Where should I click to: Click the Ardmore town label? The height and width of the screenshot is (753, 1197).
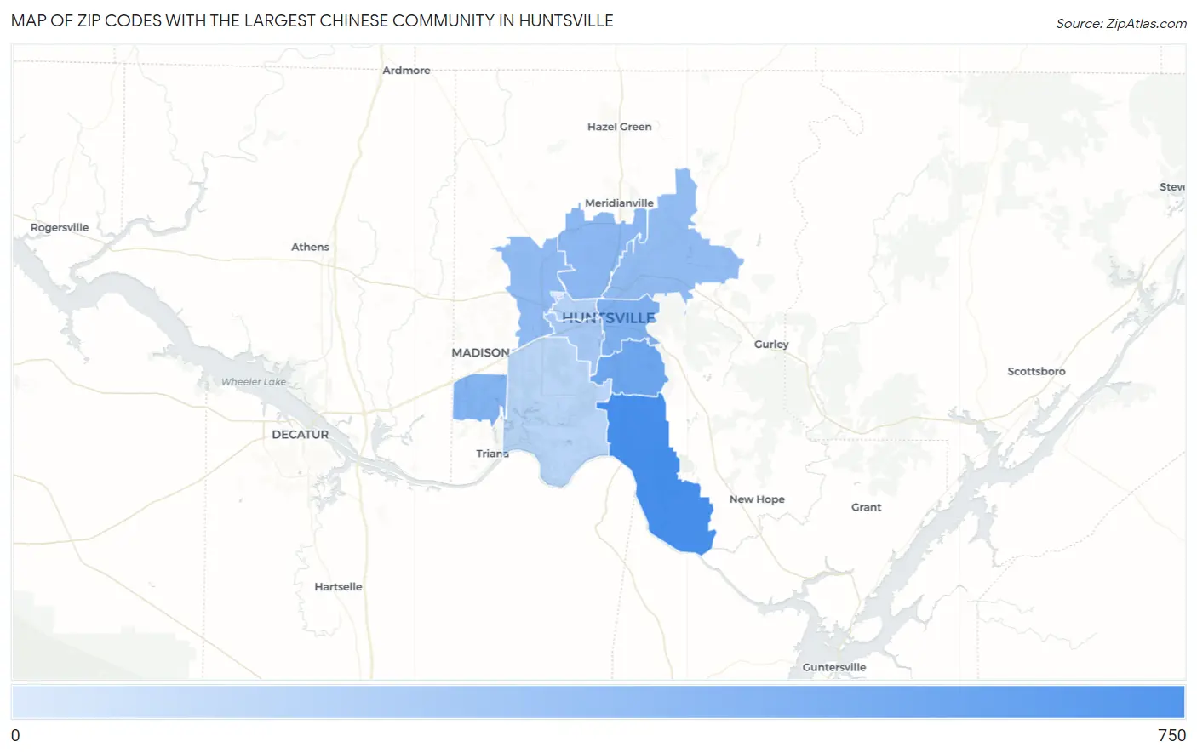click(x=406, y=70)
